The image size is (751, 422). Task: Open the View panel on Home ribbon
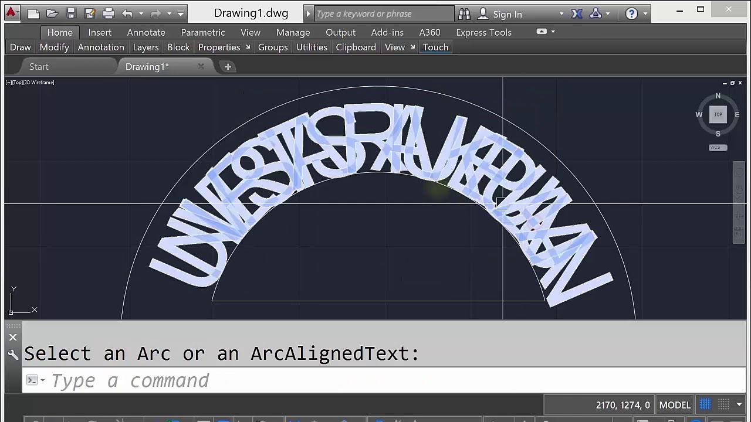coord(395,47)
